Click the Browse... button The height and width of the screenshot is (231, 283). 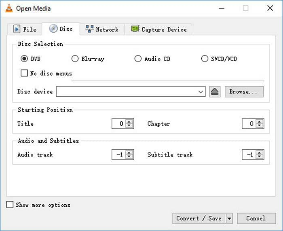[244, 92]
